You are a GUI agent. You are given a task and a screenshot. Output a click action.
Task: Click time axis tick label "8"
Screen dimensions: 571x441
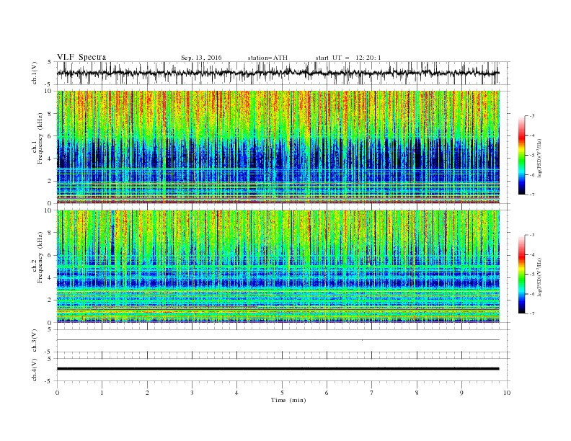click(x=417, y=393)
